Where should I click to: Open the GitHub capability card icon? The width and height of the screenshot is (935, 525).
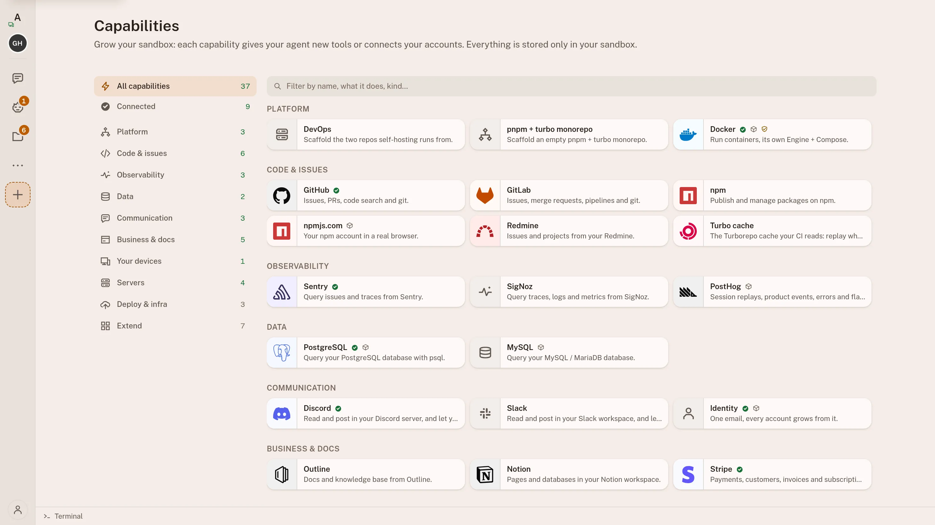282,195
